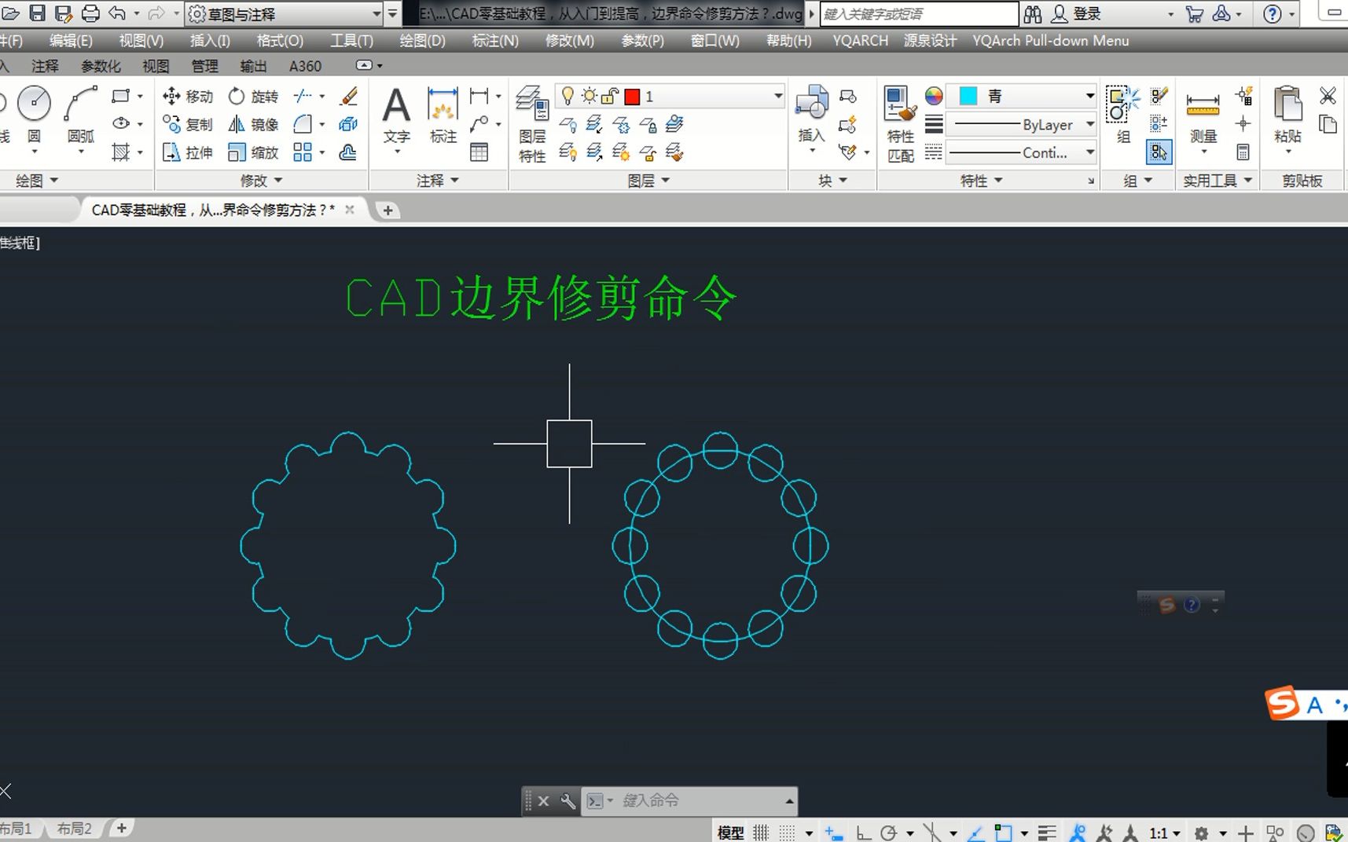Activate the Mirror (镜像) tool
The height and width of the screenshot is (842, 1348).
coord(252,124)
